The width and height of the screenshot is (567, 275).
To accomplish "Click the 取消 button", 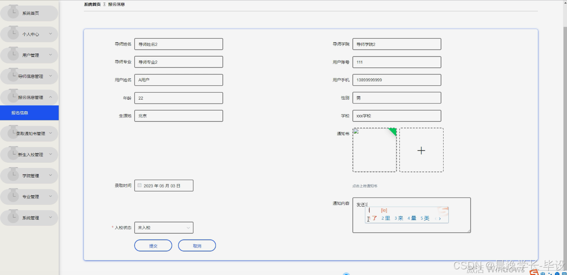I will click(x=197, y=246).
